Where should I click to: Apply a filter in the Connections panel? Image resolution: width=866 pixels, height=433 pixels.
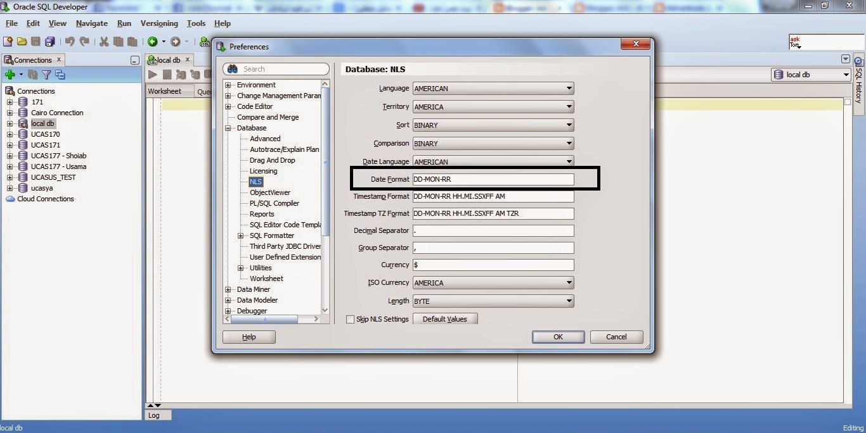tap(46, 74)
